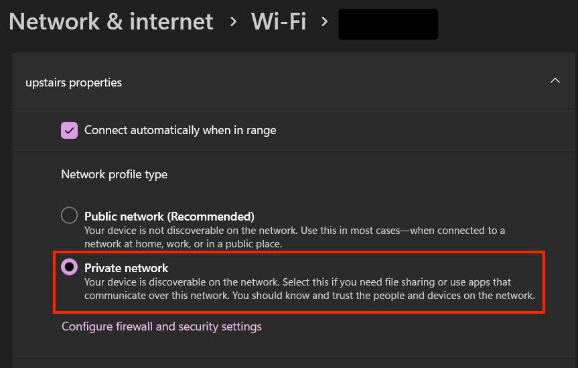Collapse the upstairs properties section chevron
The height and width of the screenshot is (368, 578).
click(555, 81)
